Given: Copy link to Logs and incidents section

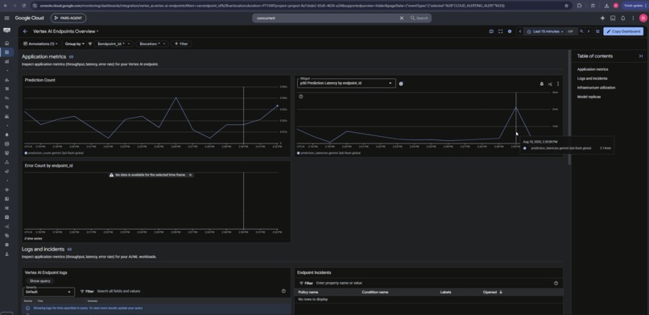Looking at the screenshot, I should point(69,249).
